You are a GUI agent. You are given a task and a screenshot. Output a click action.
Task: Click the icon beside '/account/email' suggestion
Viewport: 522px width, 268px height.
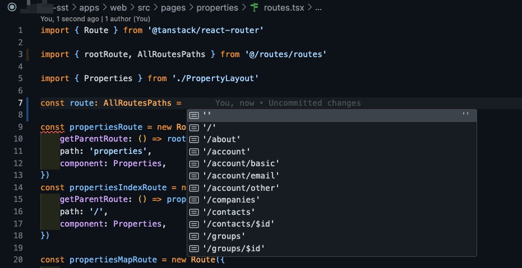194,176
